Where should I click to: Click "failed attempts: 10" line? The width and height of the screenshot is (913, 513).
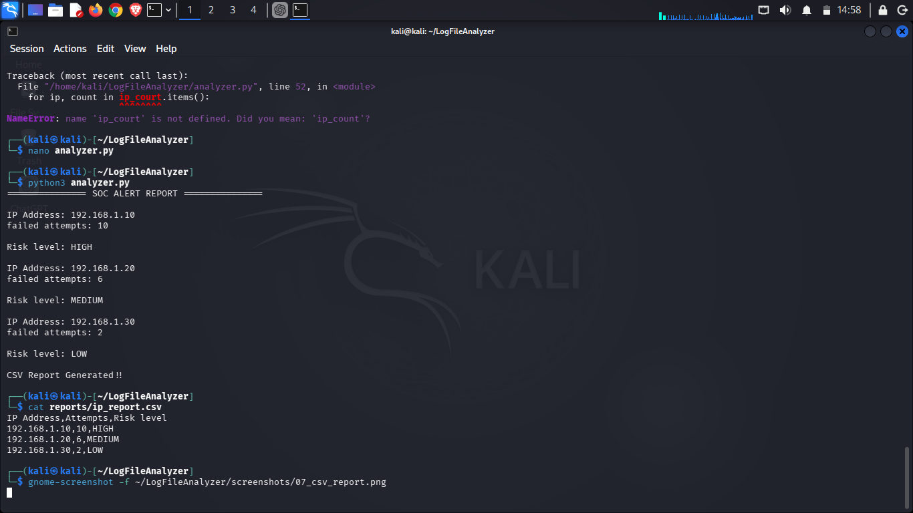57,226
